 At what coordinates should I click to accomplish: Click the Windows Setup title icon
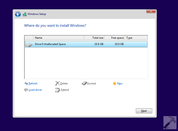click(x=25, y=14)
